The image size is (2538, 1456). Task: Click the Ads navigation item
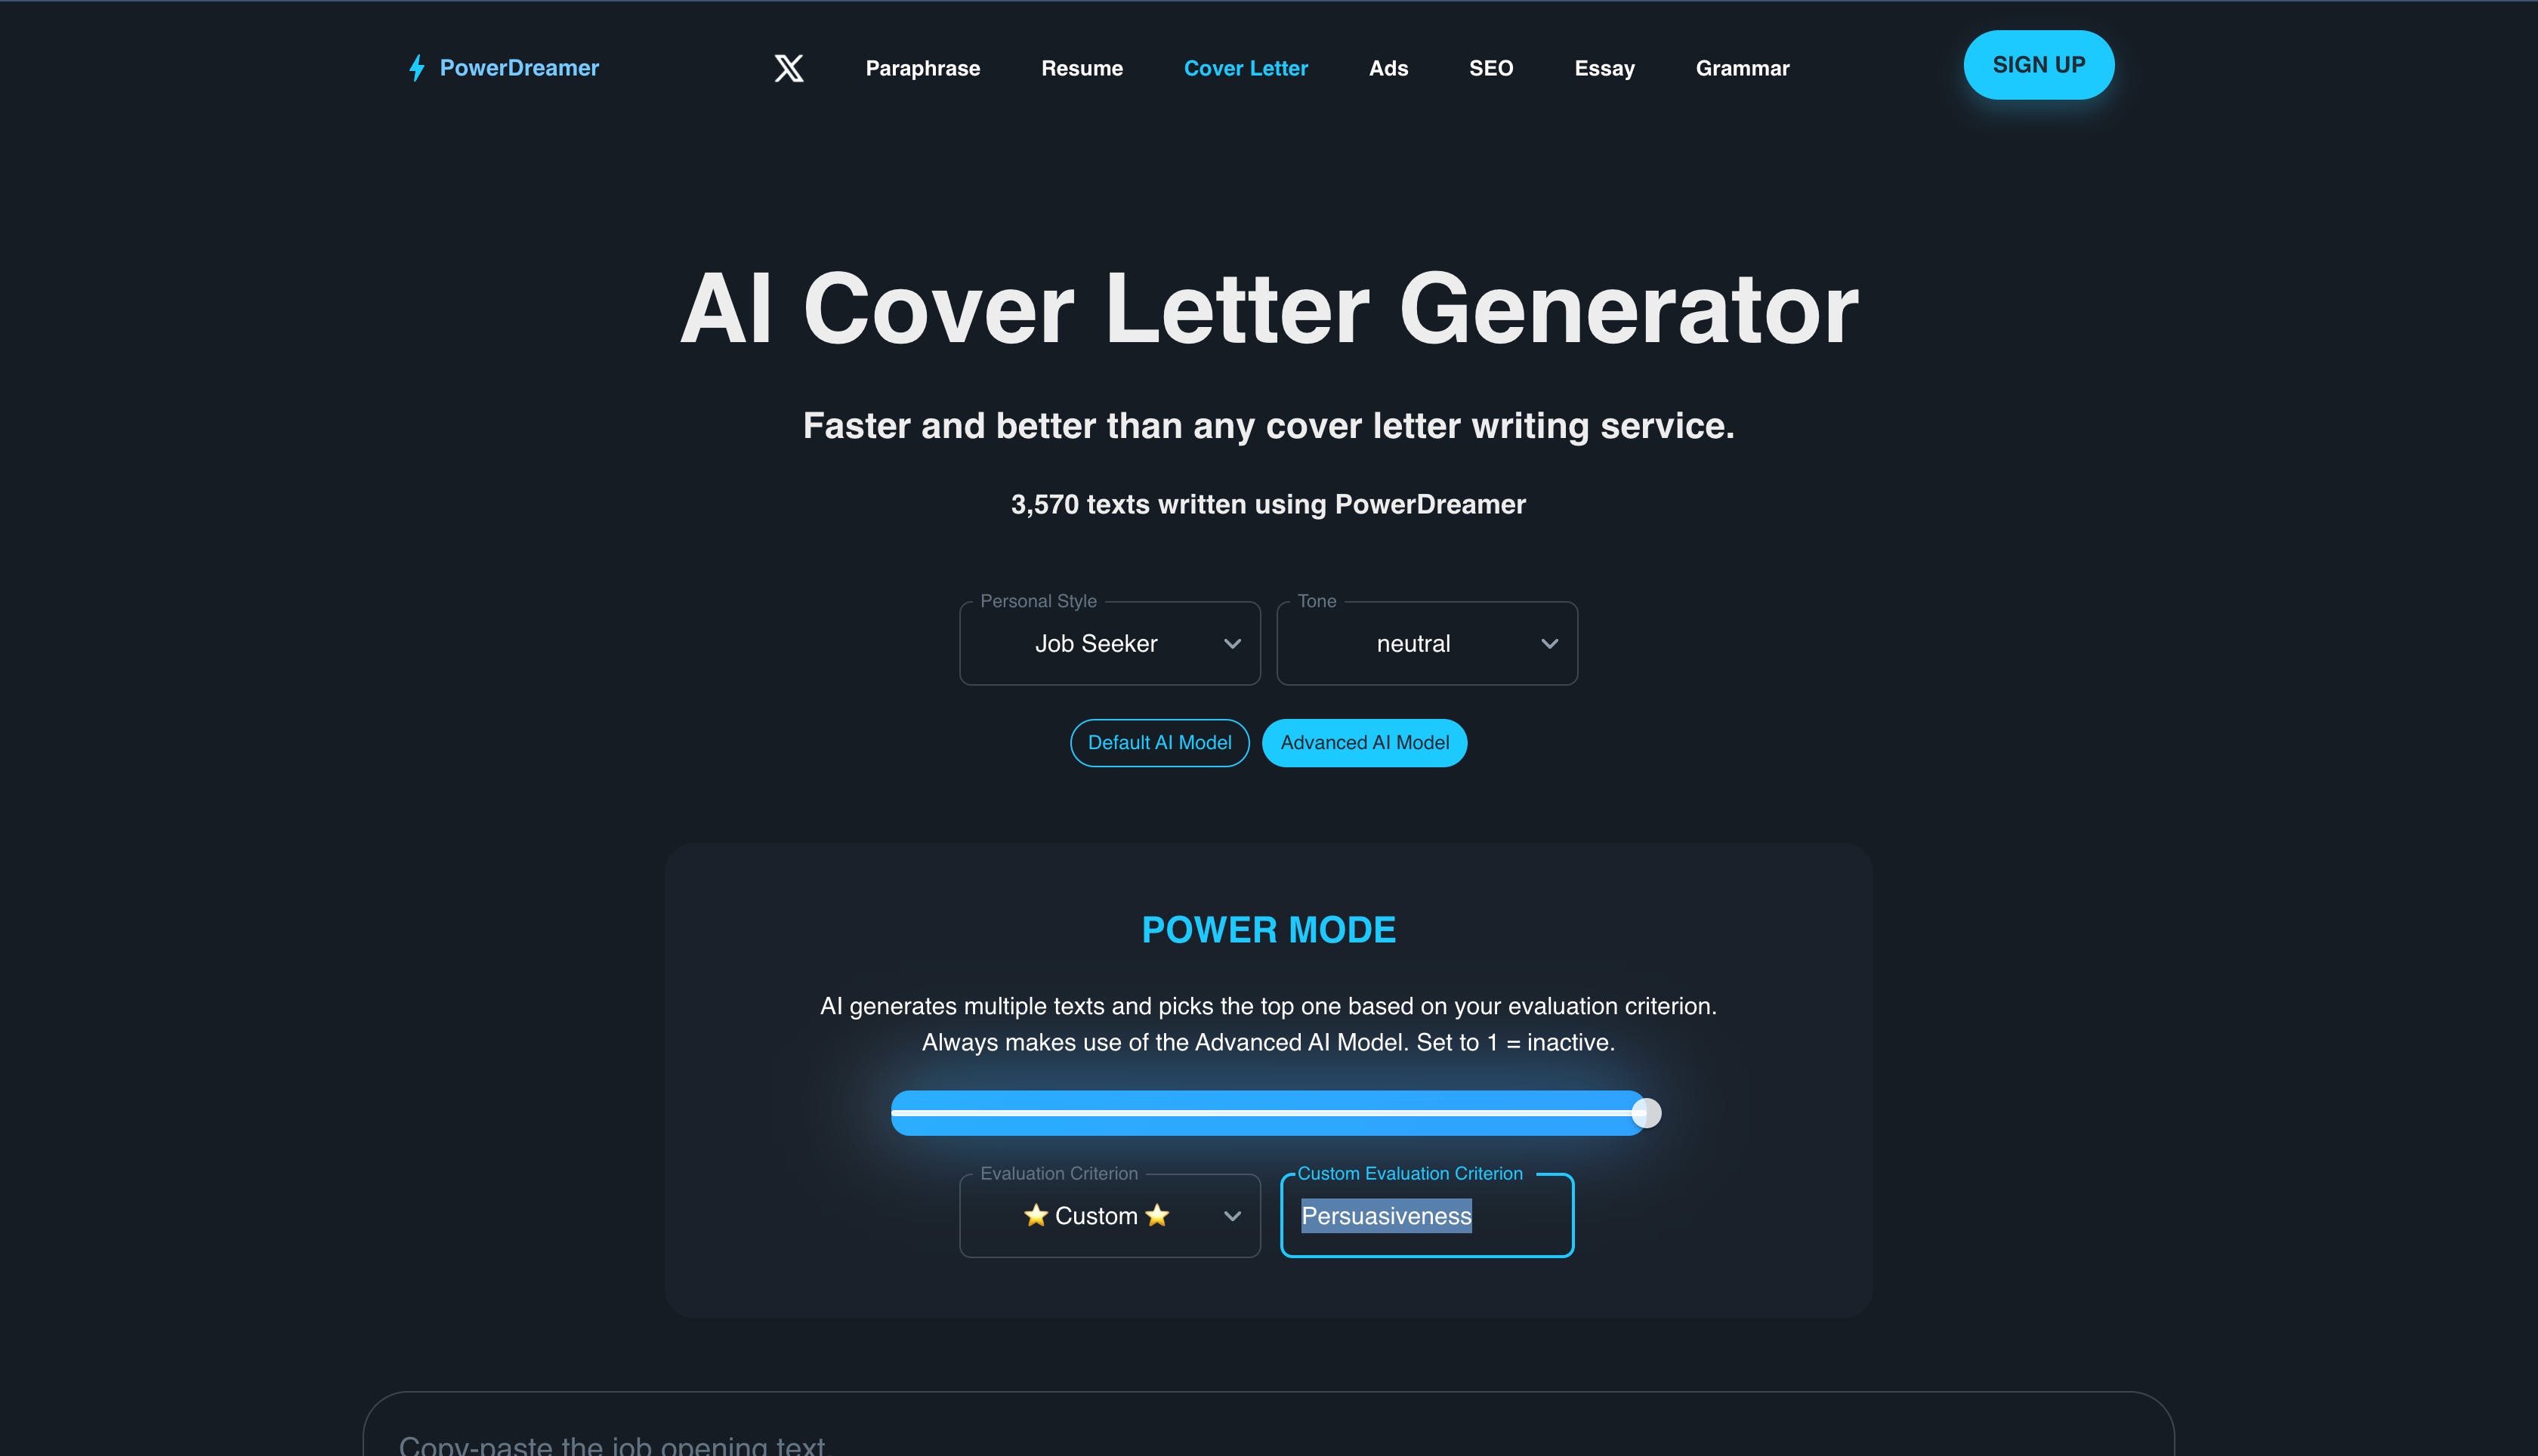pos(1388,68)
